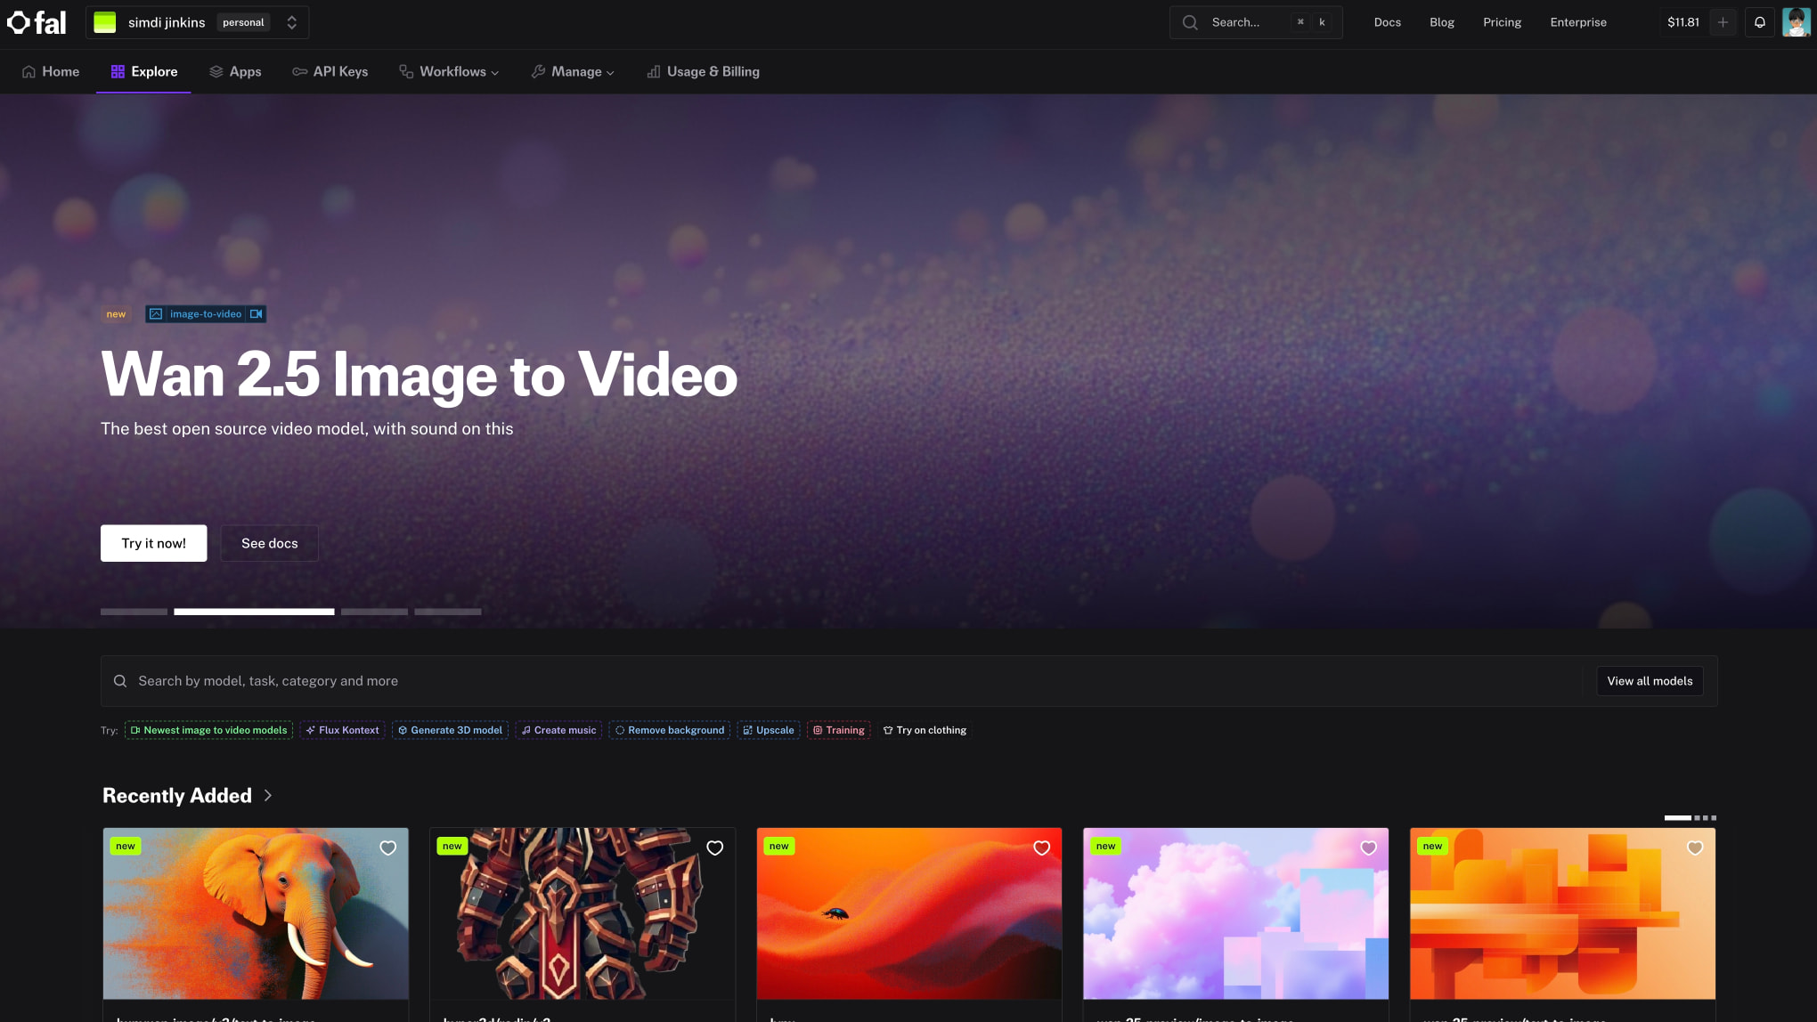Click the top search magnifier icon
Viewport: 1817px width, 1022px height.
click(x=1190, y=22)
